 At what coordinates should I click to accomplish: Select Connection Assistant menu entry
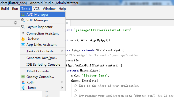[x=43, y=33]
